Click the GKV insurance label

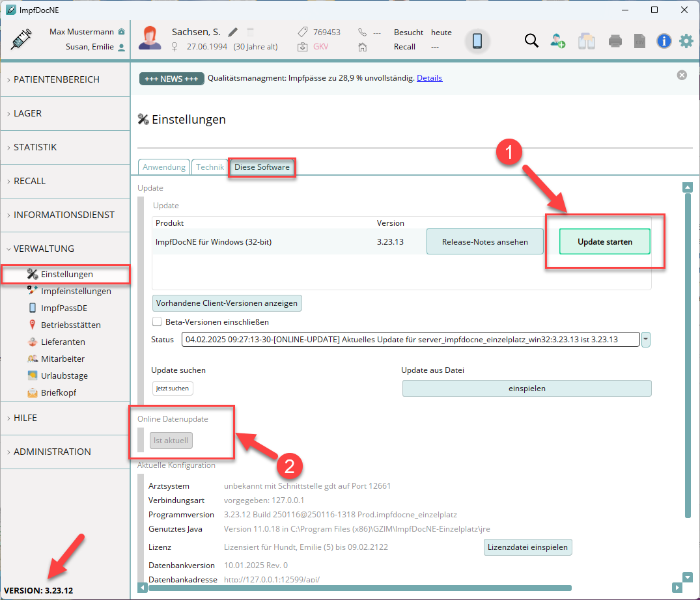click(x=320, y=47)
